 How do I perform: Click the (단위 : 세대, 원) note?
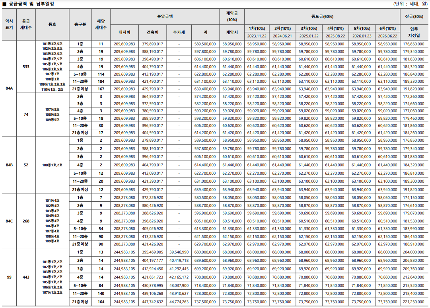pyautogui.click(x=411, y=4)
